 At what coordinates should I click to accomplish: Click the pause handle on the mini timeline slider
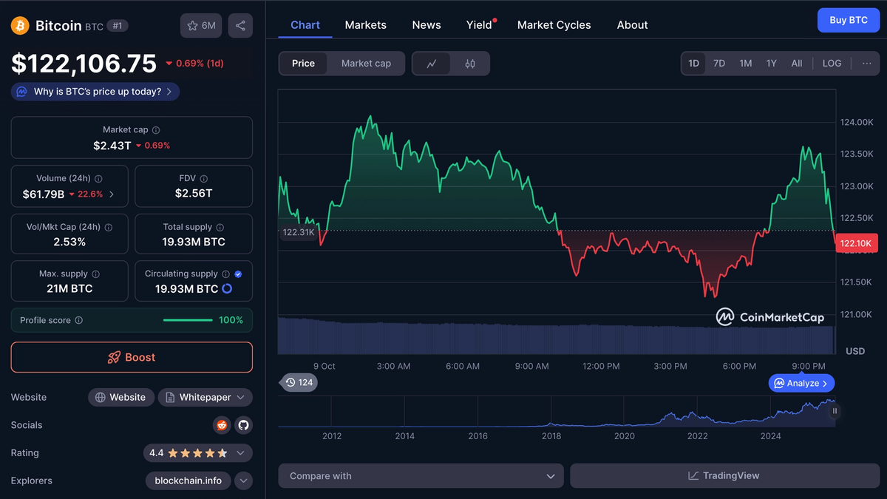(835, 411)
